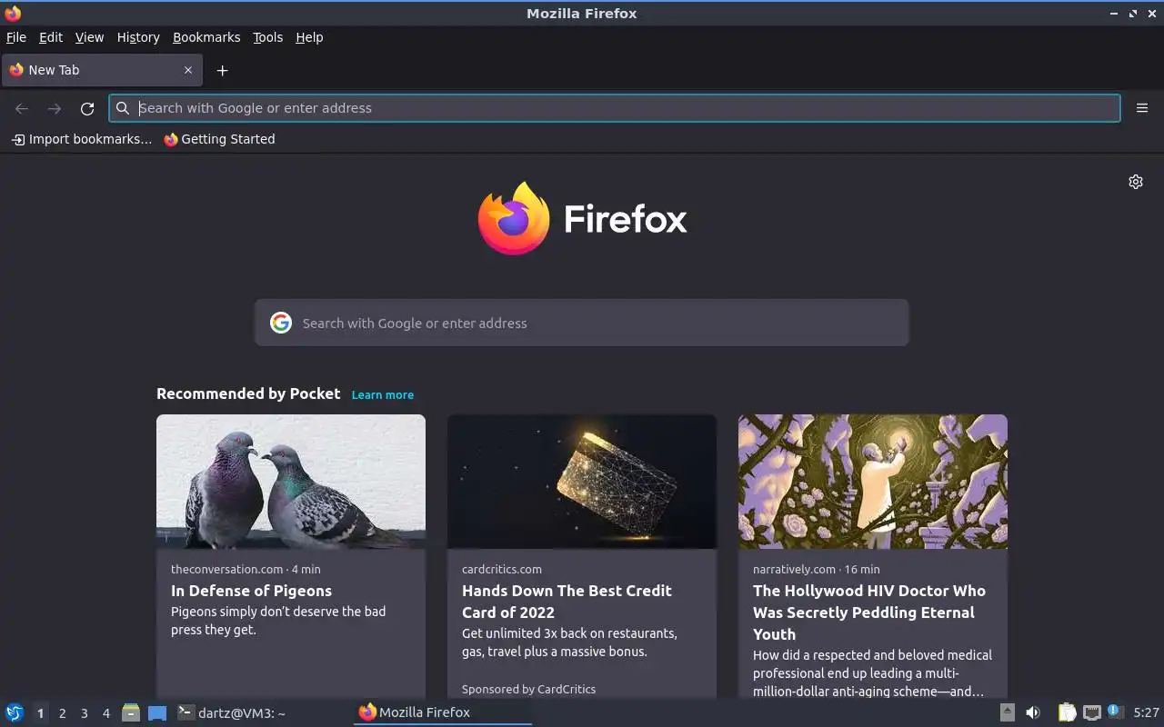Click Mozilla Firefox taskbar item
Image resolution: width=1164 pixels, height=727 pixels.
(443, 712)
